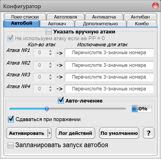Click the auto-heal slider handle
161x159 pixels.
coord(47,109)
